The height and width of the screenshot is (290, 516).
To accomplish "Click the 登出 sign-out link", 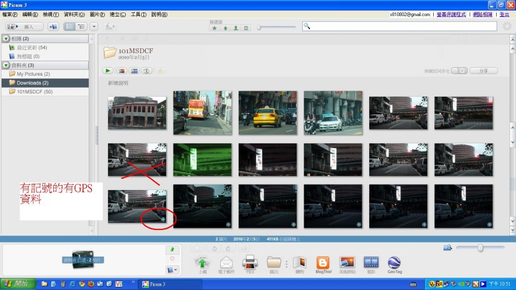I will pyautogui.click(x=504, y=15).
